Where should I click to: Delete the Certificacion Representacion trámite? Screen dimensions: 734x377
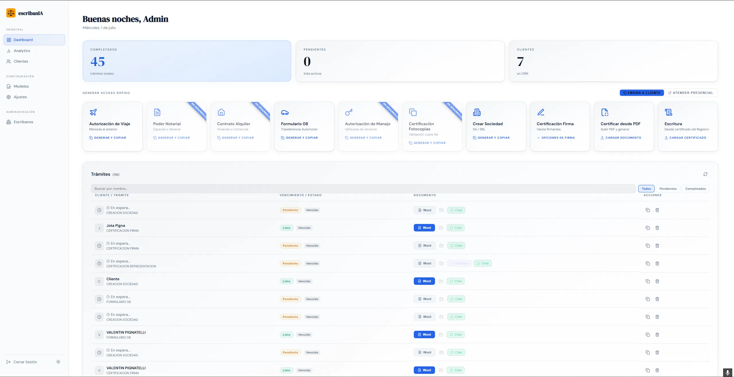click(x=657, y=263)
